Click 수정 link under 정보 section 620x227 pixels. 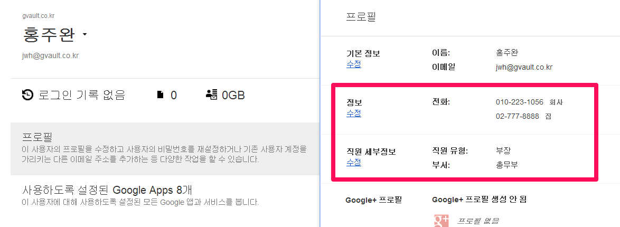pyautogui.click(x=353, y=113)
